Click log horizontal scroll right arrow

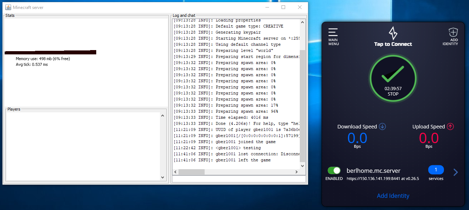tap(296, 172)
